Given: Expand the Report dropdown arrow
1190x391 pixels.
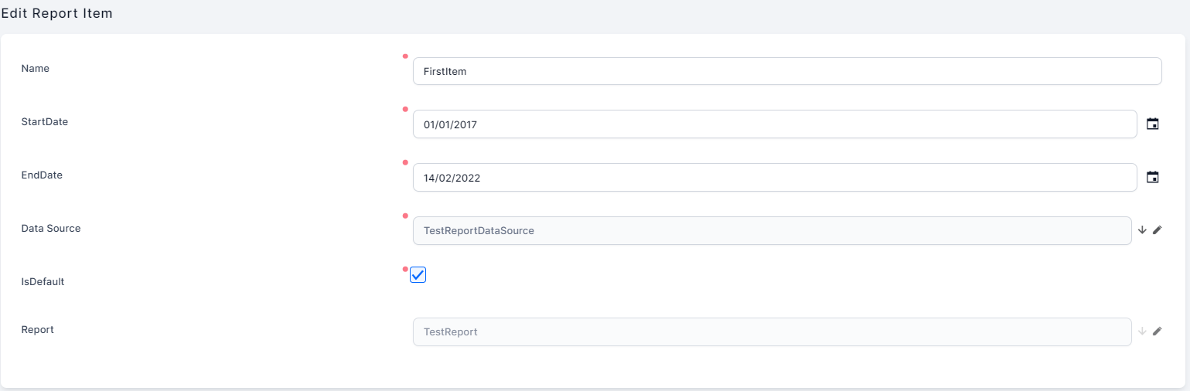Looking at the screenshot, I should tap(1142, 331).
